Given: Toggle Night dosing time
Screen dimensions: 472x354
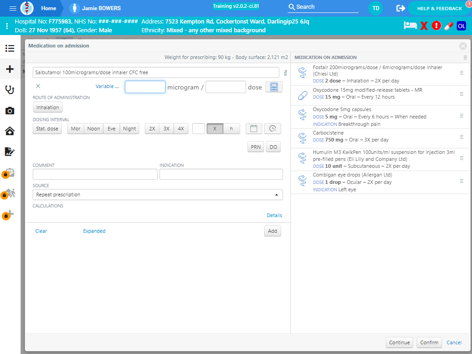Looking at the screenshot, I should click(130, 129).
